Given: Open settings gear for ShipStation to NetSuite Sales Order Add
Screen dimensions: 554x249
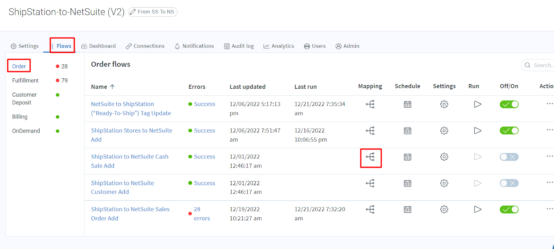Looking at the screenshot, I should coord(444,209).
